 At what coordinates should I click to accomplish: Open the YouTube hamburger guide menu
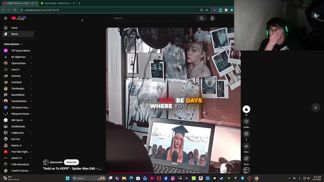coord(6,18)
